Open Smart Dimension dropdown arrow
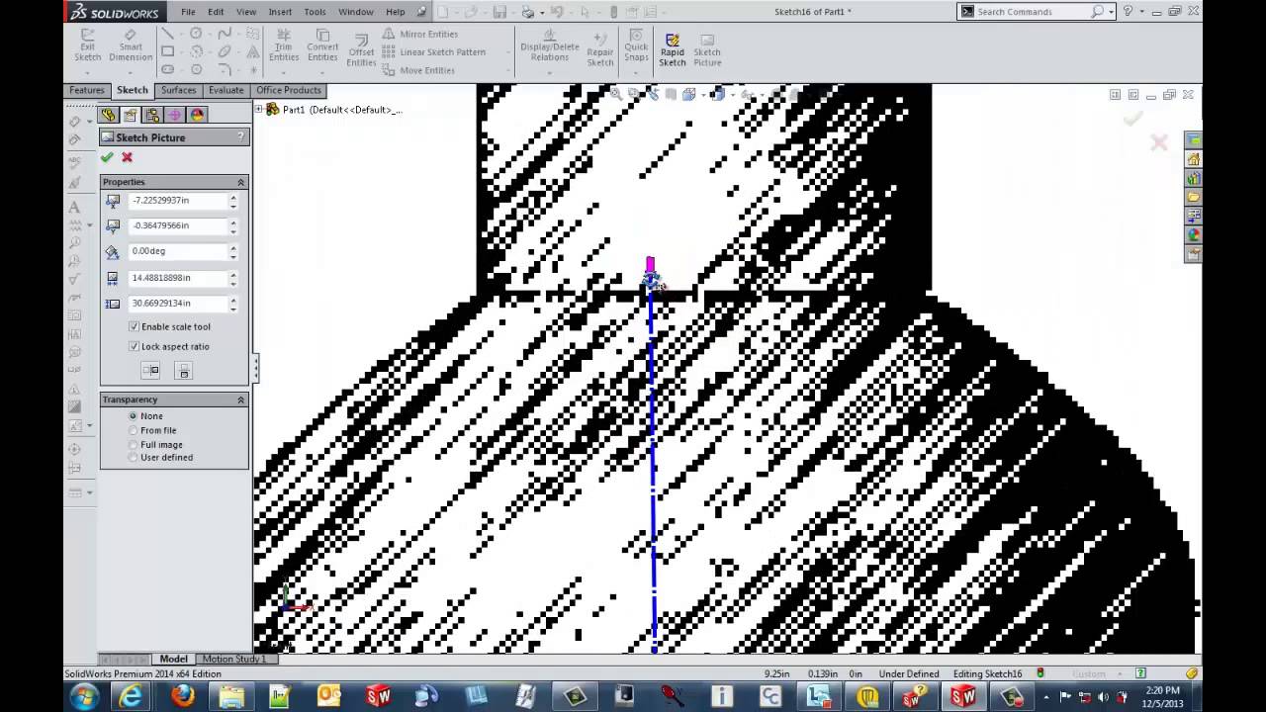This screenshot has height=712, width=1266. pyautogui.click(x=130, y=72)
